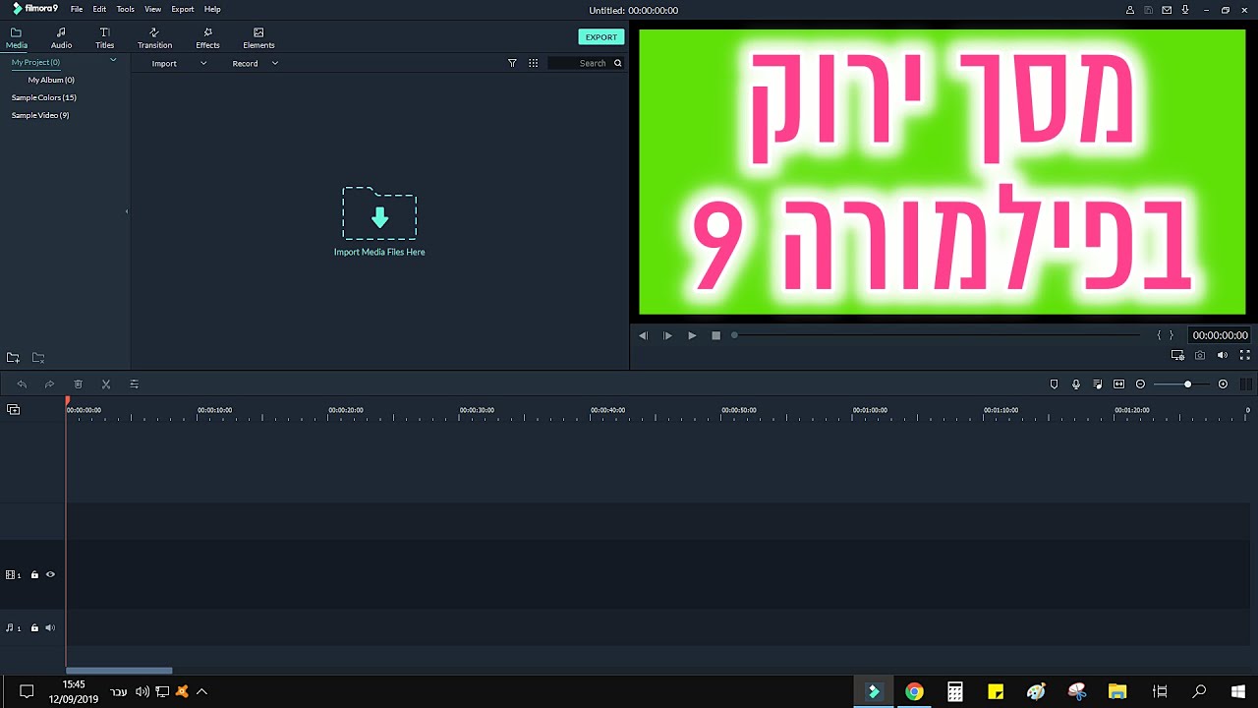This screenshot has width=1258, height=708.
Task: Click the delete trash icon
Action: (x=78, y=384)
